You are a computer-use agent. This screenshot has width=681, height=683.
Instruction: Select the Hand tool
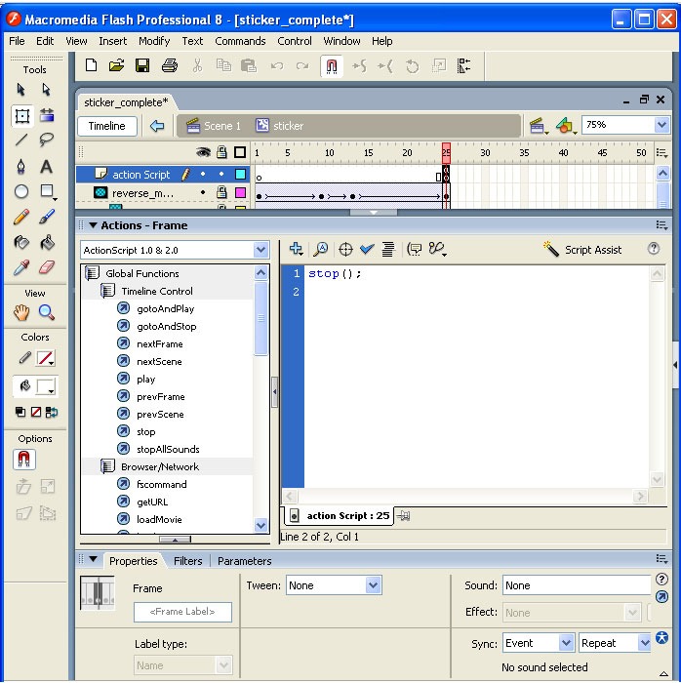click(x=20, y=312)
